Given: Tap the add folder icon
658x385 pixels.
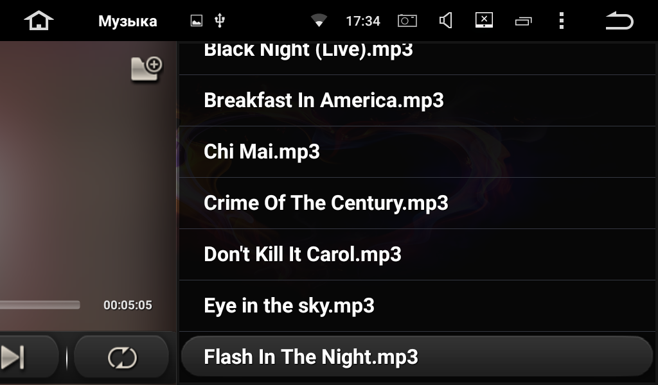Looking at the screenshot, I should 147,69.
